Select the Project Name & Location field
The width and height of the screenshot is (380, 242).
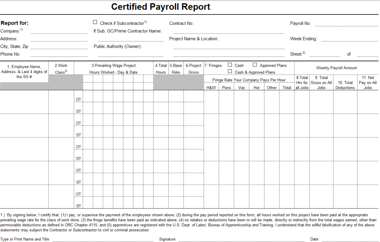click(x=227, y=47)
